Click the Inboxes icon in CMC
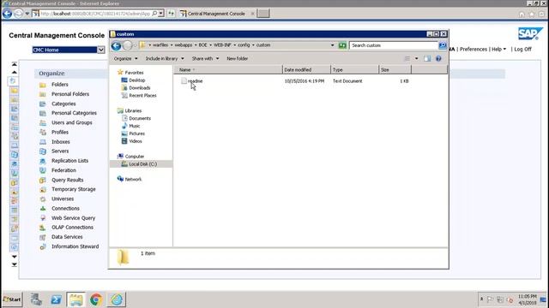The image size is (549, 308). [43, 142]
